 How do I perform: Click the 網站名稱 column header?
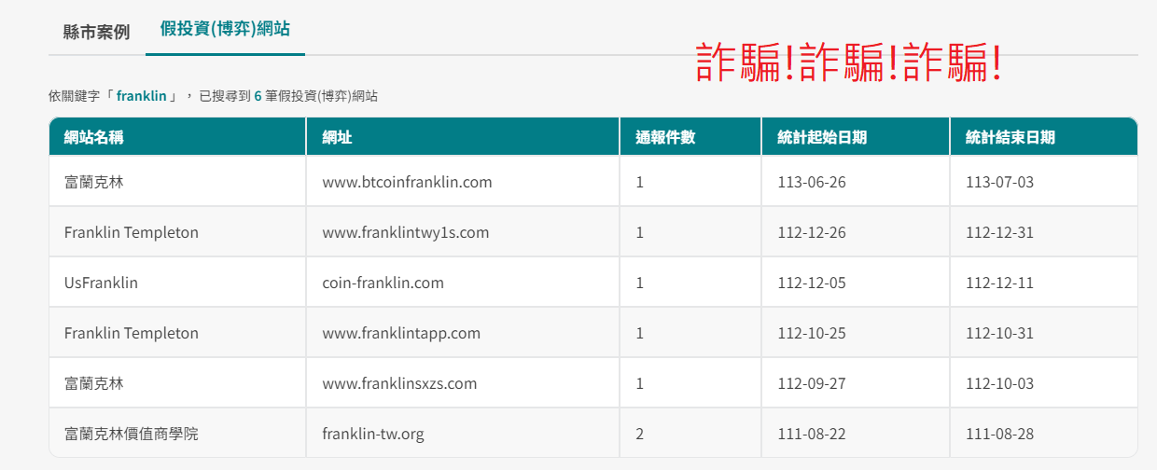[94, 137]
